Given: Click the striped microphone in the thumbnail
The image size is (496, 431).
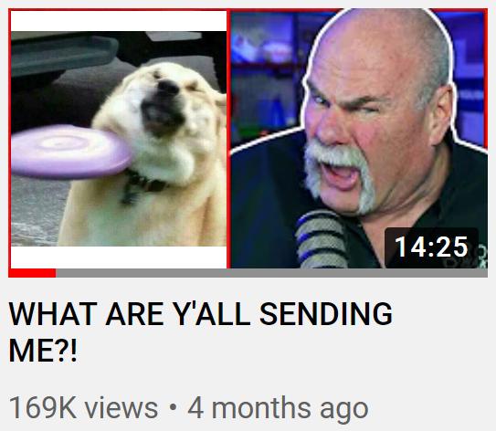Looking at the screenshot, I should pyautogui.click(x=322, y=239).
